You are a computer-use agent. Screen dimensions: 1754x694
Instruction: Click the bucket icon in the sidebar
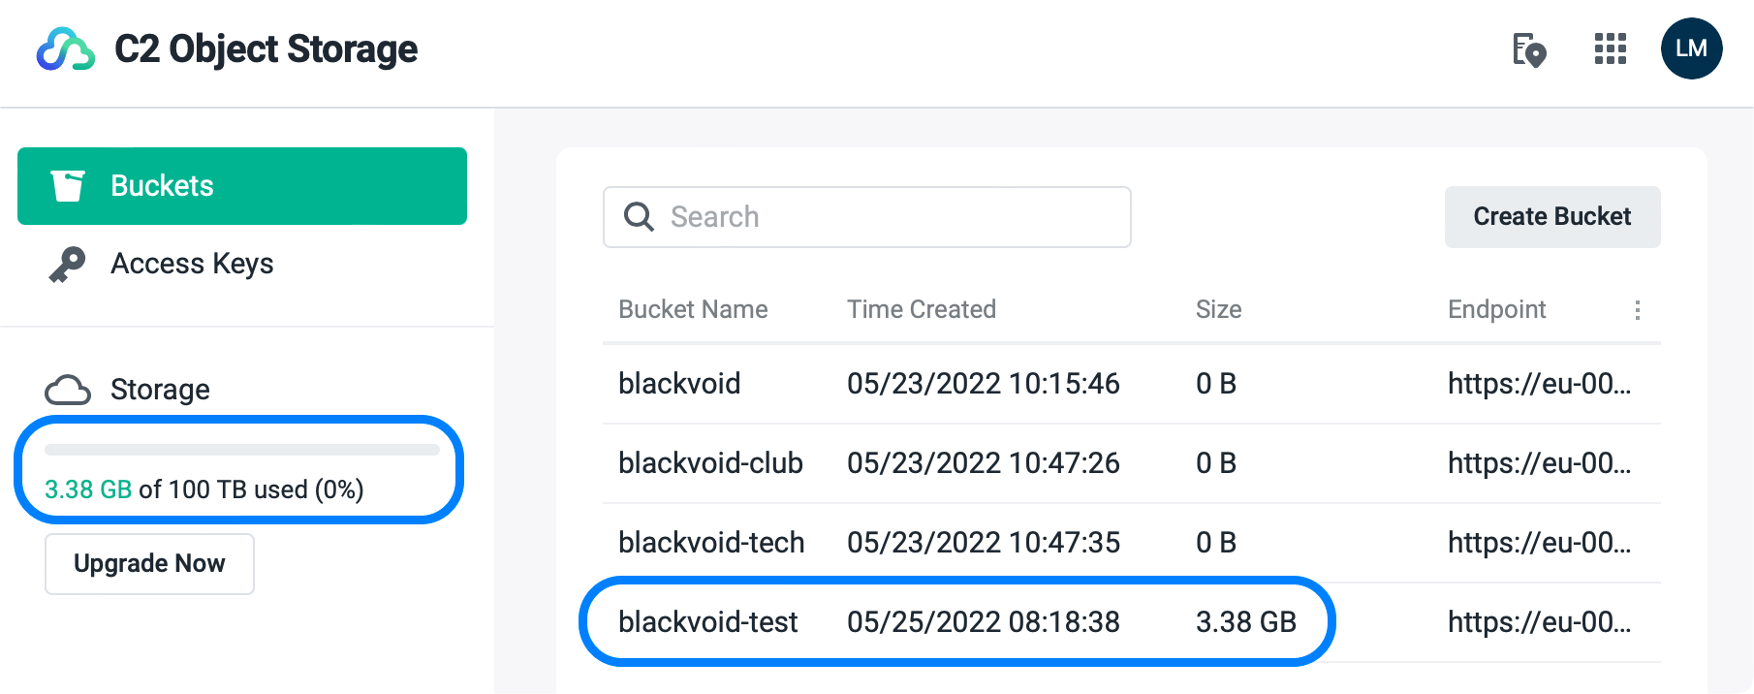click(x=68, y=186)
